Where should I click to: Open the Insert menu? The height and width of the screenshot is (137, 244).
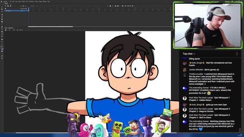19,2
